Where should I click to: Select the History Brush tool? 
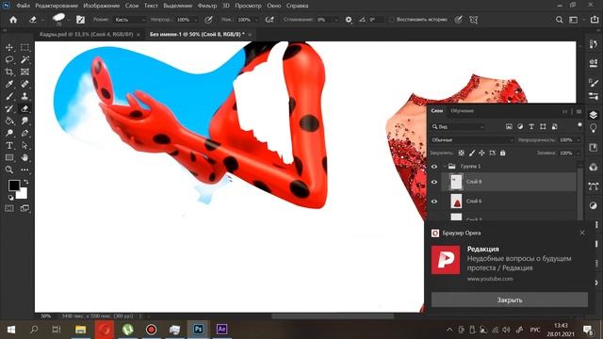pyautogui.click(x=9, y=109)
